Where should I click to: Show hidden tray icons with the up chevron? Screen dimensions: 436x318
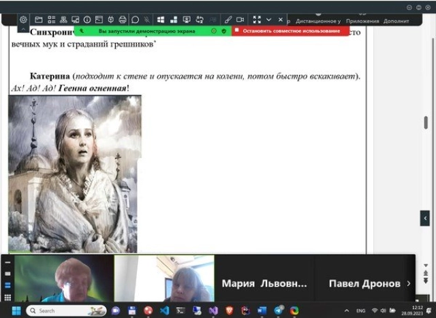(347, 311)
